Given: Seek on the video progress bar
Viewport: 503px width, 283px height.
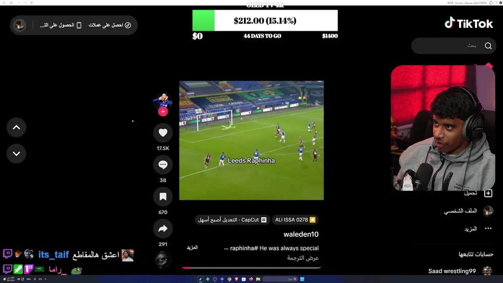Looking at the screenshot, I should [x=251, y=268].
